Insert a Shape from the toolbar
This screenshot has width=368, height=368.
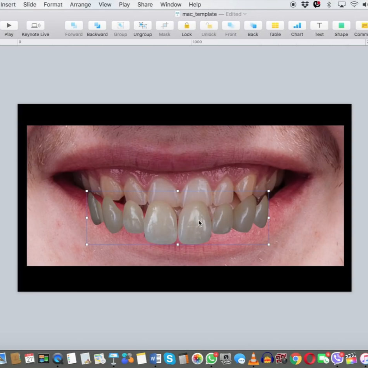[x=341, y=26]
